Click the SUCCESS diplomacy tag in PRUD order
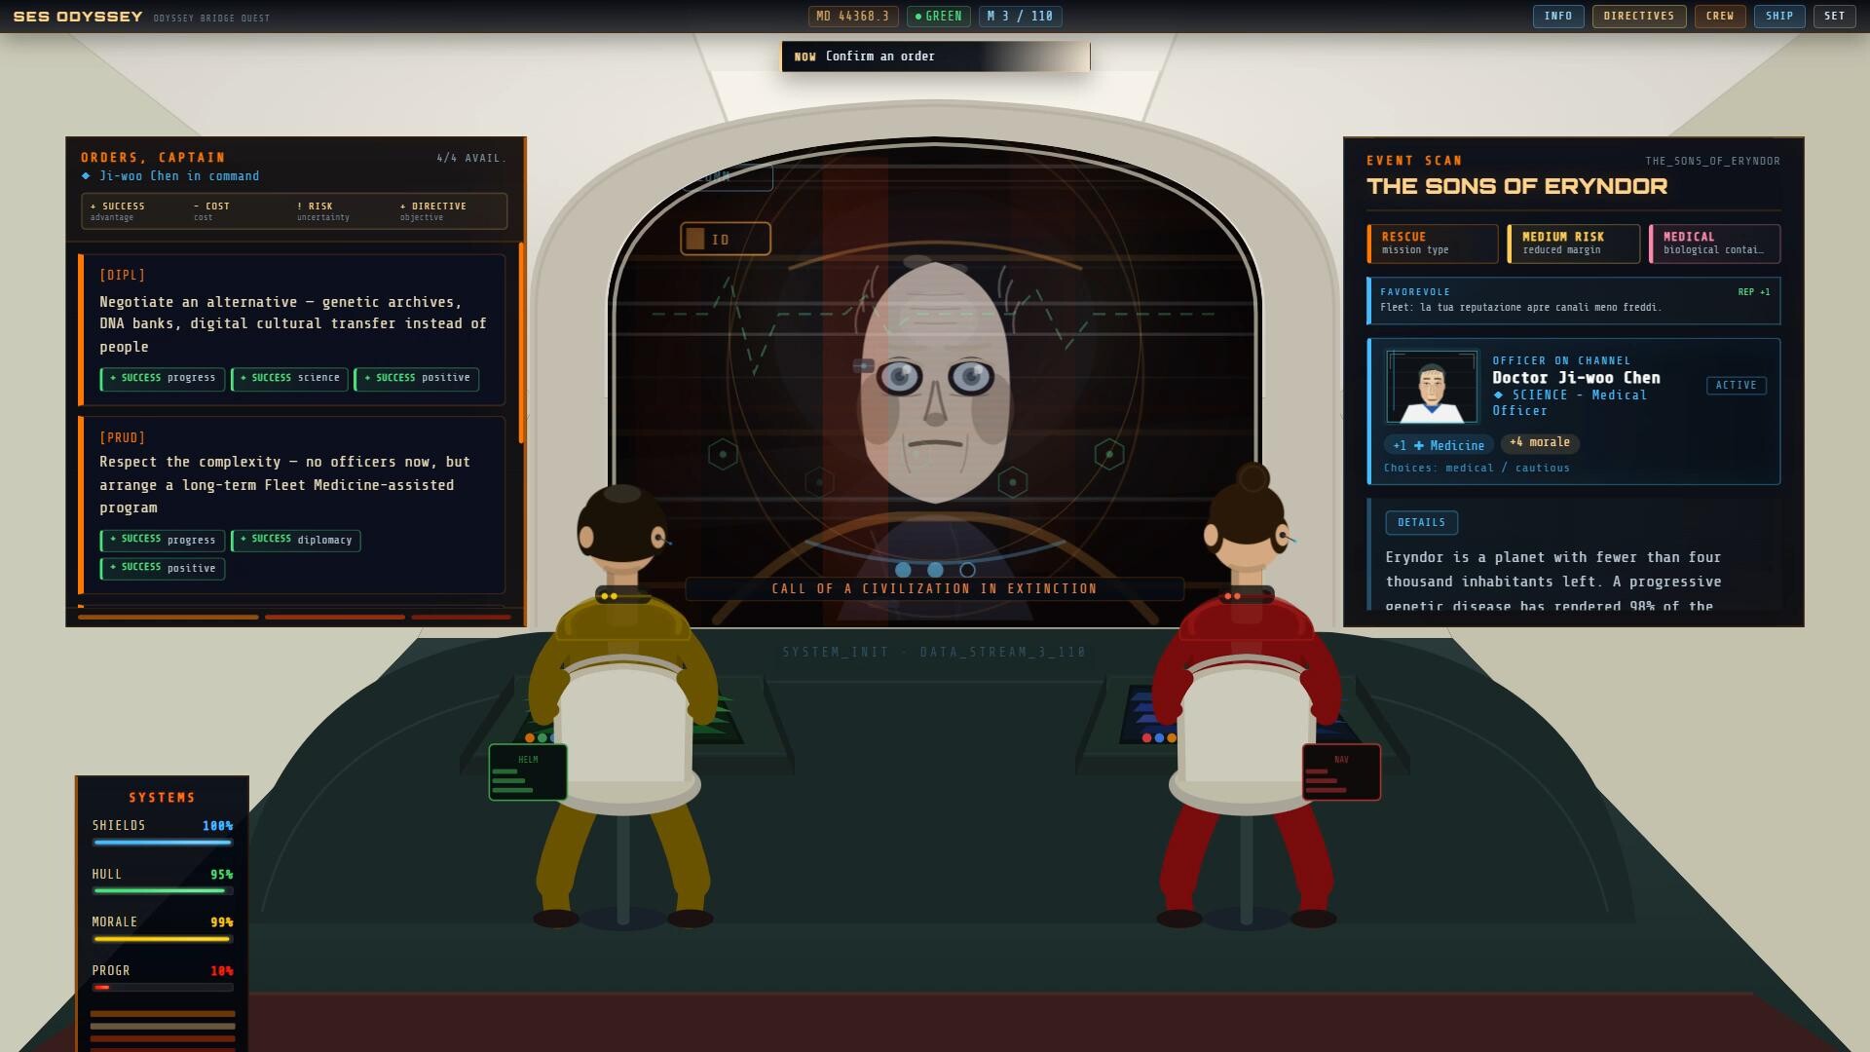Screen dimensions: 1870x1052 point(296,540)
